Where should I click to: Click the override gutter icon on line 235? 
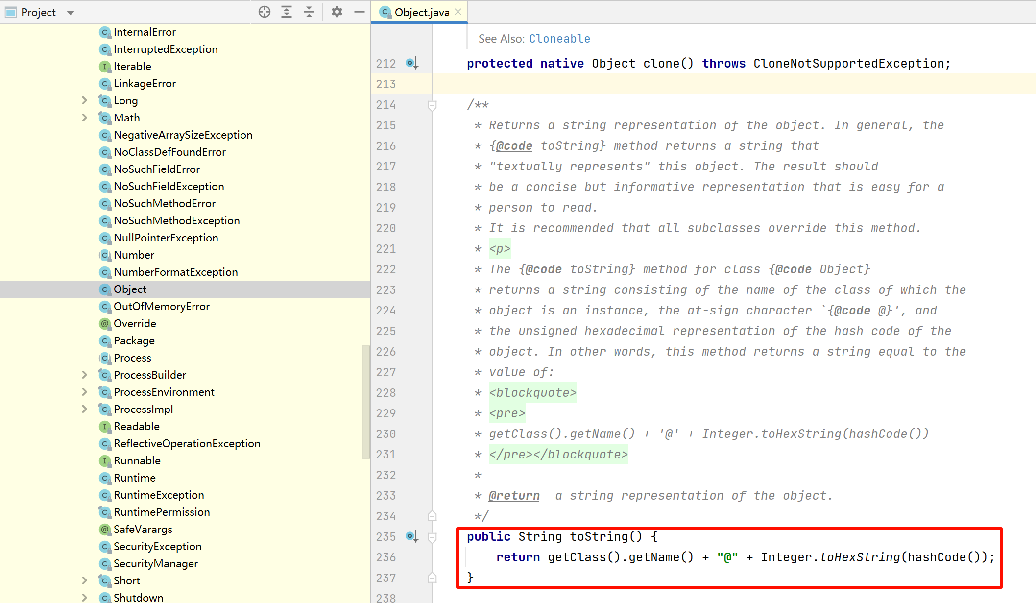pos(412,536)
